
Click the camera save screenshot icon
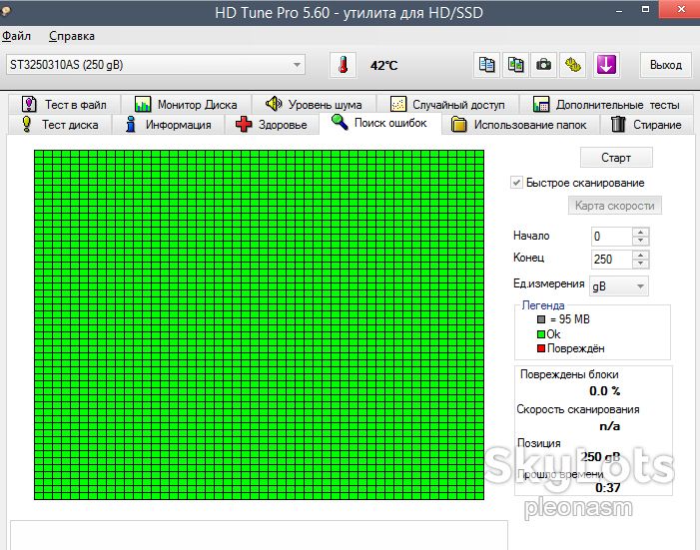coord(543,65)
